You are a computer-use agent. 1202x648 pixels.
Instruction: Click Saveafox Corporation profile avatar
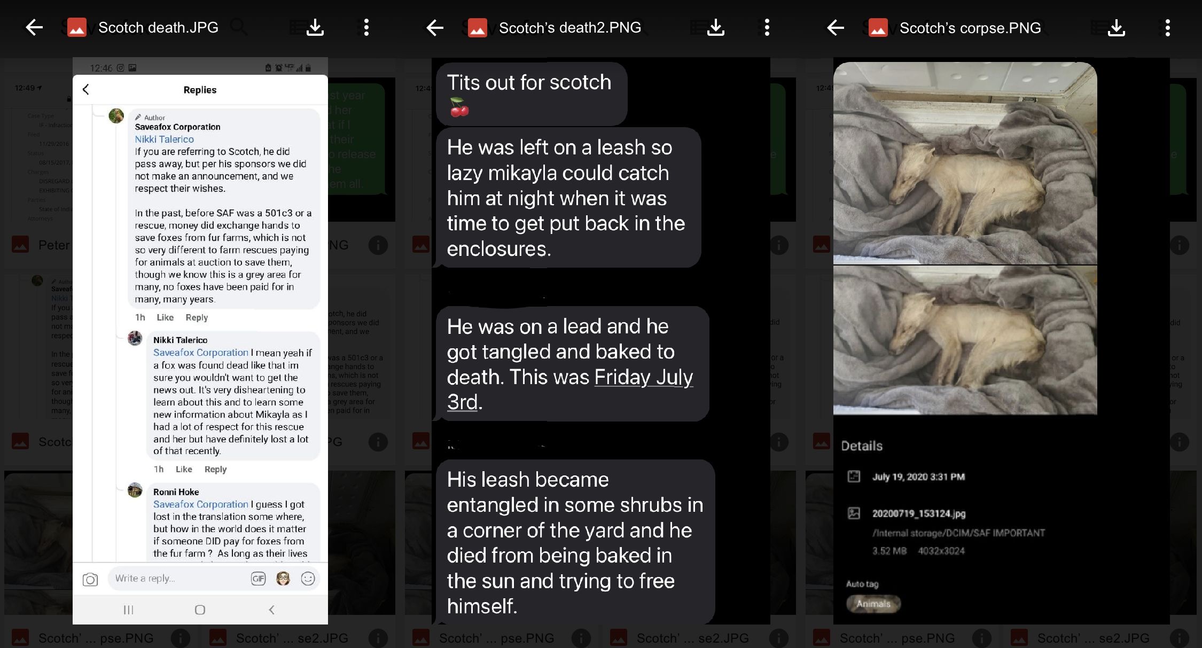coord(116,115)
